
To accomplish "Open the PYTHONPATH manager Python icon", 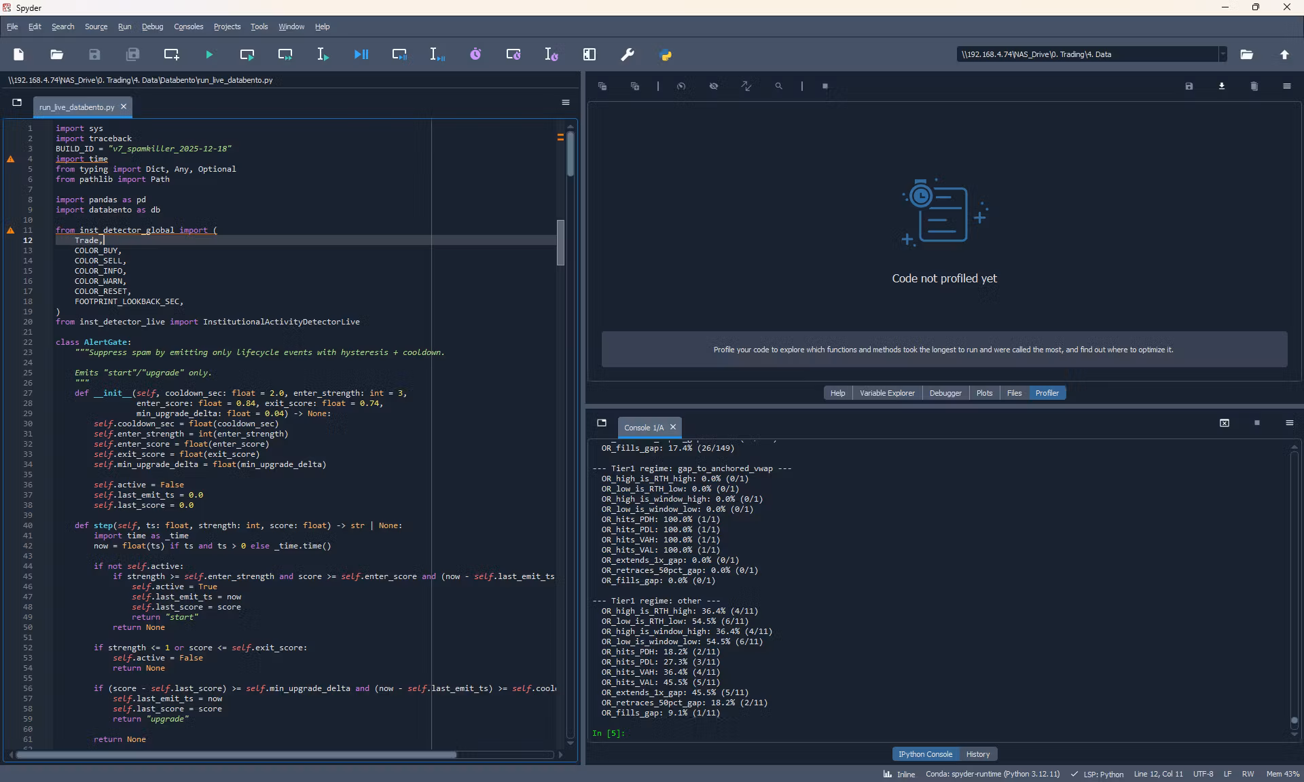I will point(666,54).
